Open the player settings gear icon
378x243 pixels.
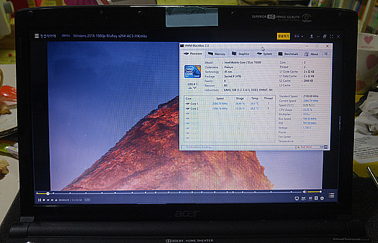(322, 198)
